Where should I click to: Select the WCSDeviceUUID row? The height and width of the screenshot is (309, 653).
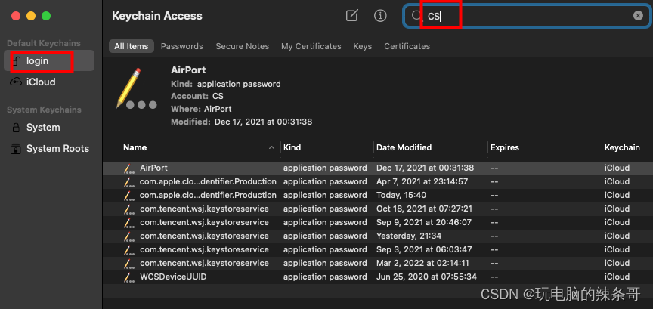pos(377,277)
